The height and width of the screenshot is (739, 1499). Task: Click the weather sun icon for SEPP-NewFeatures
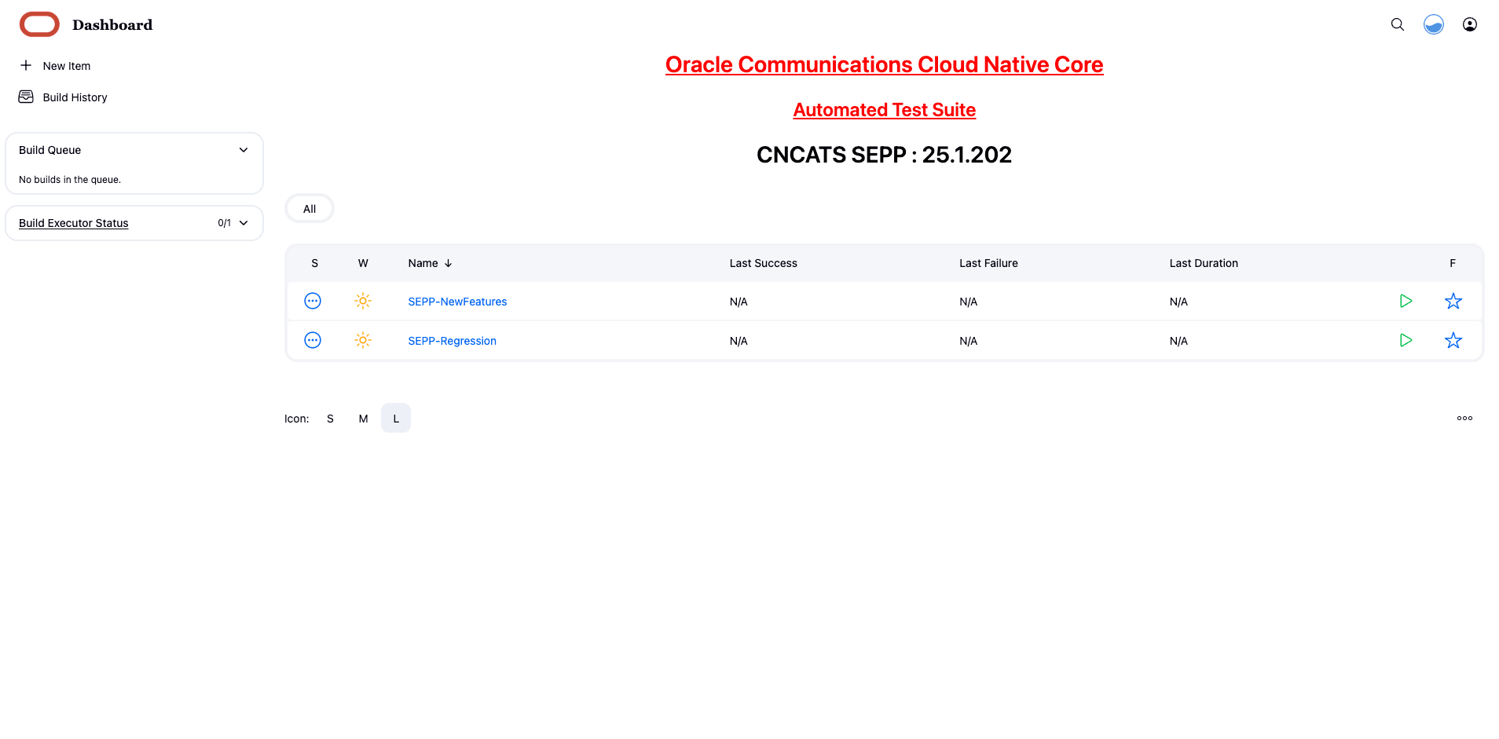coord(363,301)
